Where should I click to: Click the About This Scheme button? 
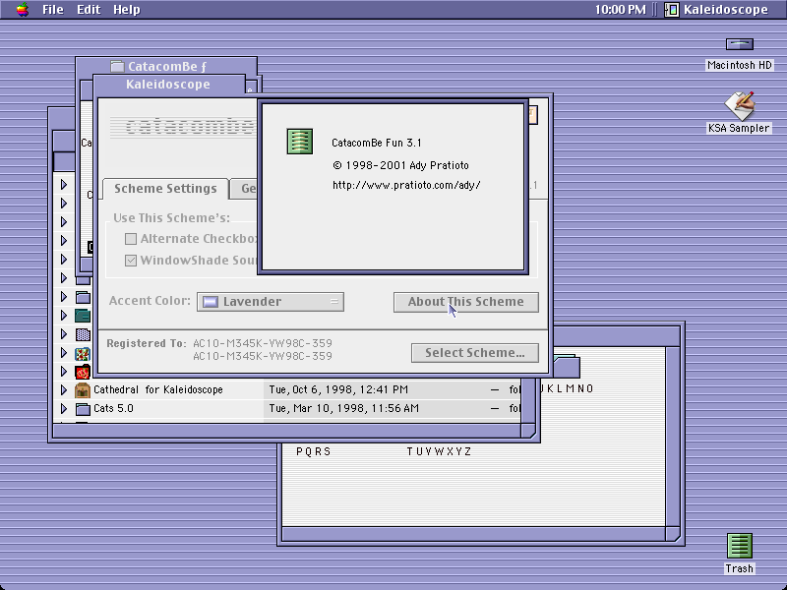coord(465,302)
